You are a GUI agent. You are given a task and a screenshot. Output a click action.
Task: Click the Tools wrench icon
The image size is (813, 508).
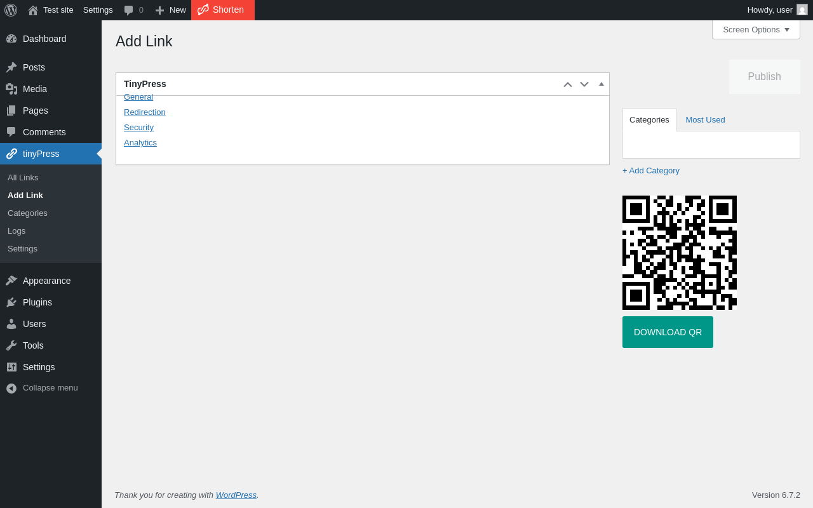pos(11,345)
